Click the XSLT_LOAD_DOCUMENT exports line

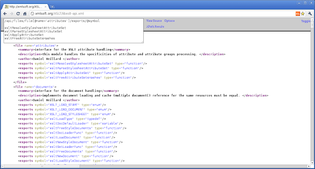coord(65,109)
